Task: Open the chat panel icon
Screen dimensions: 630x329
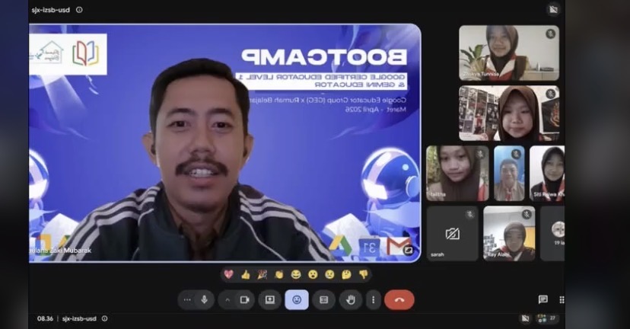Action: [x=542, y=299]
